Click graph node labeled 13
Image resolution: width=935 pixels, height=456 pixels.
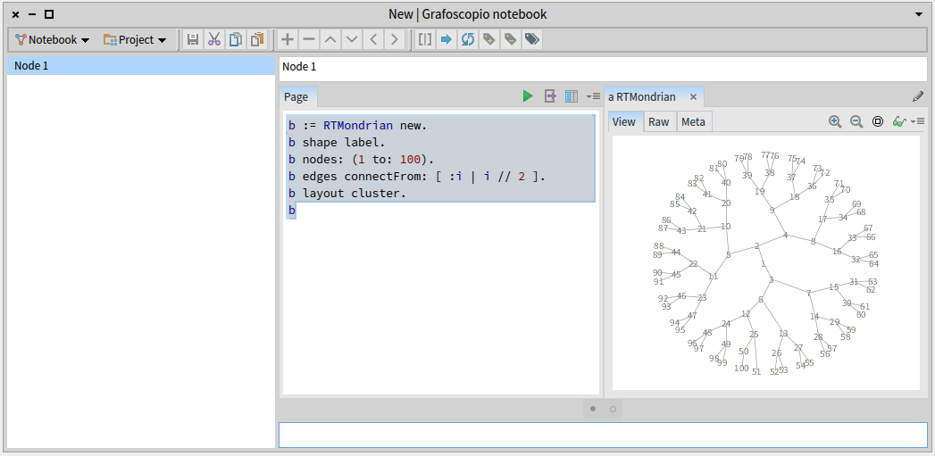(x=783, y=333)
